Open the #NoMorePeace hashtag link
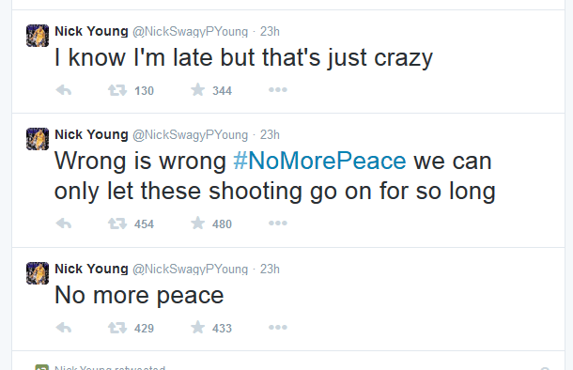The width and height of the screenshot is (573, 370). pos(319,161)
